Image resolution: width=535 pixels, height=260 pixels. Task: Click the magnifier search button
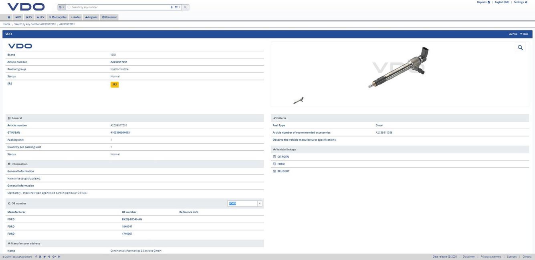[x=186, y=7]
